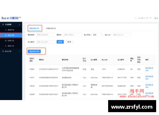
Task: Open the 达人平台 dropdown showing 全部
Action: 97,35
